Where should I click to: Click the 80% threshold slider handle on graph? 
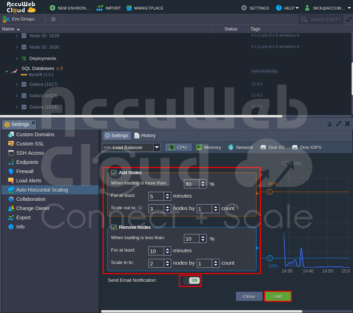coord(270,192)
